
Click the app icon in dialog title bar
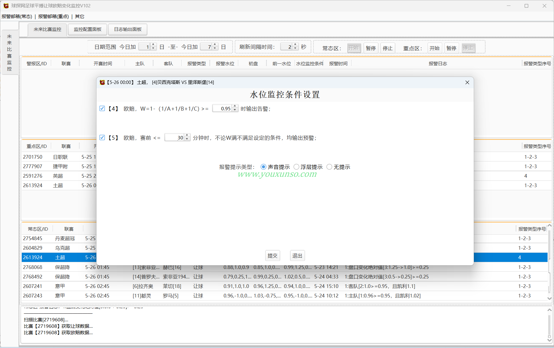point(102,82)
